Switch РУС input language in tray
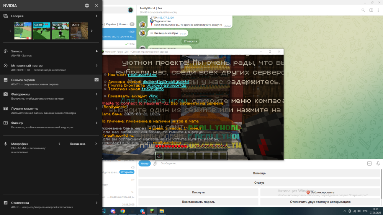383x215 pixels. point(365,211)
